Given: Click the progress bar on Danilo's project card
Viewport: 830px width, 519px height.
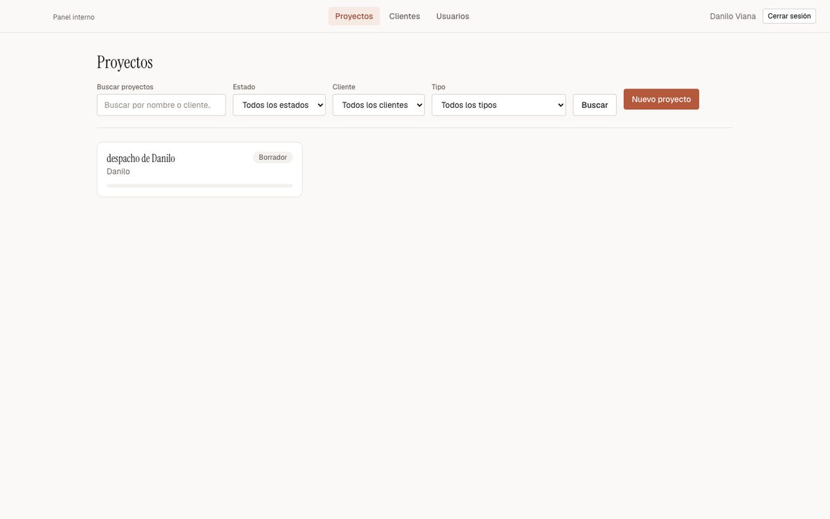Looking at the screenshot, I should coord(199,185).
